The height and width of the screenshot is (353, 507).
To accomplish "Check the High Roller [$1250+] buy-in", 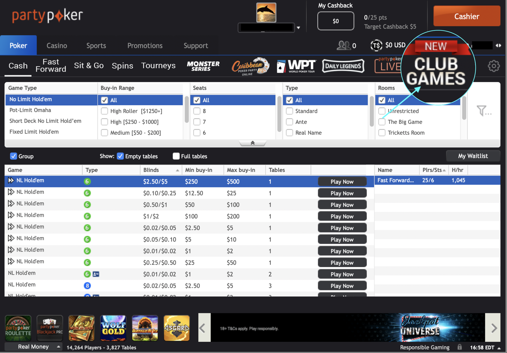I will [x=104, y=111].
